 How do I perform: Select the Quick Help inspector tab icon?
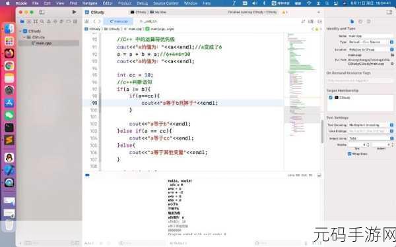[369, 22]
